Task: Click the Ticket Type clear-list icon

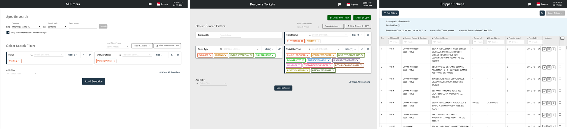Action: (x=279, y=49)
